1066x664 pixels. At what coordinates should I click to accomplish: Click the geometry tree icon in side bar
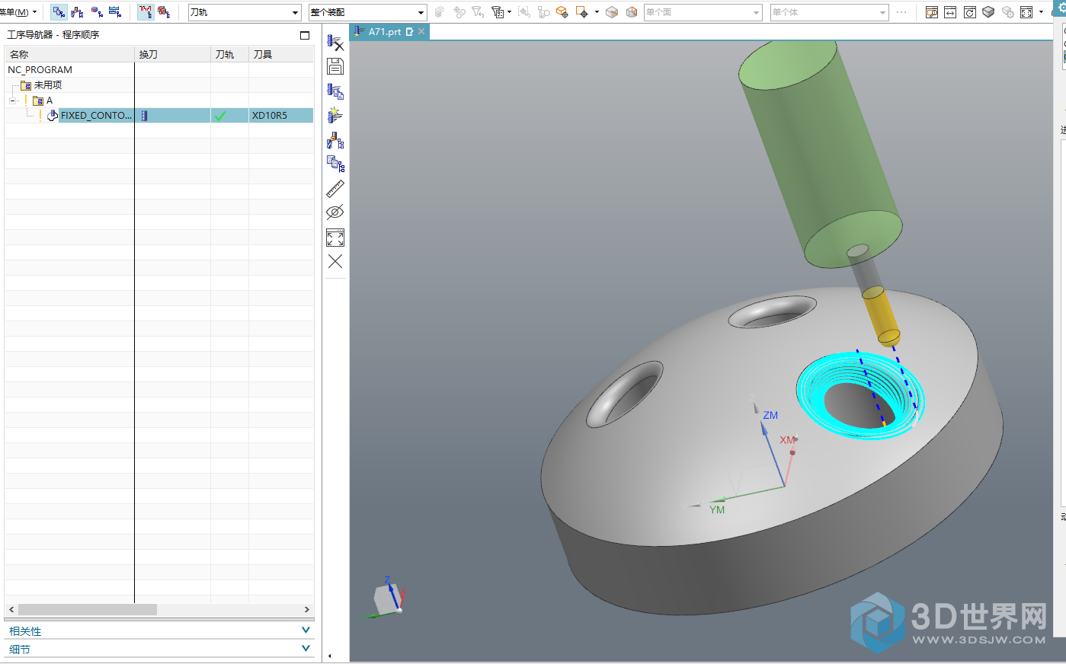click(x=335, y=164)
